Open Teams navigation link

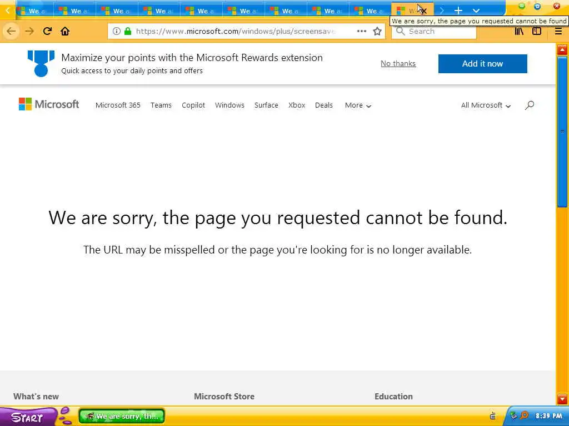coord(161,105)
